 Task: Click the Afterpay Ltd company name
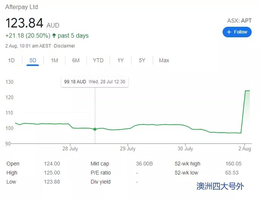[22, 7]
